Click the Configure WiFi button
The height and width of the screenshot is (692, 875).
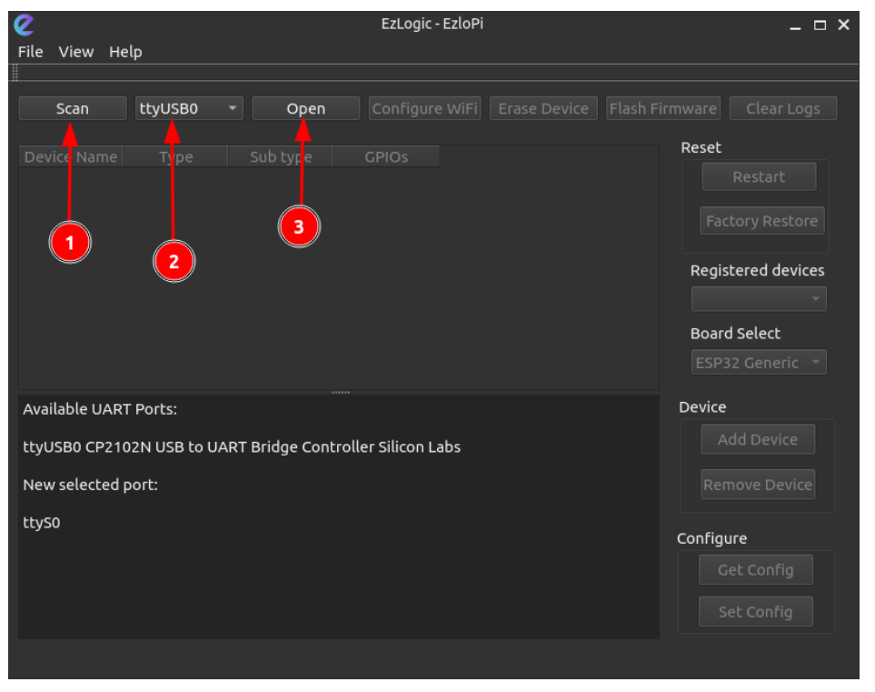424,108
